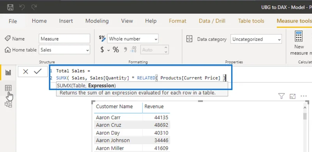Image resolution: width=312 pixels, height=152 pixels.
Task: Click in the DAX formula line 2
Action: click(141, 78)
